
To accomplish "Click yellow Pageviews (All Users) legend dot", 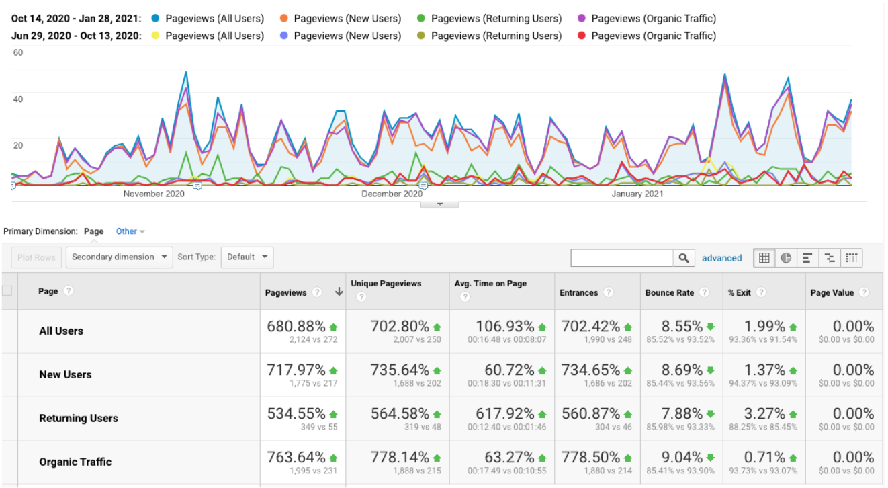I will click(x=156, y=36).
